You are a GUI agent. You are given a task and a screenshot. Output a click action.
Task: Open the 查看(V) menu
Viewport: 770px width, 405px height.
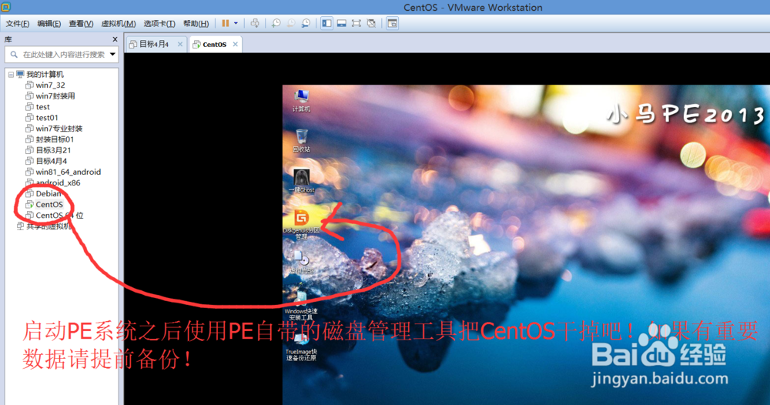point(81,24)
